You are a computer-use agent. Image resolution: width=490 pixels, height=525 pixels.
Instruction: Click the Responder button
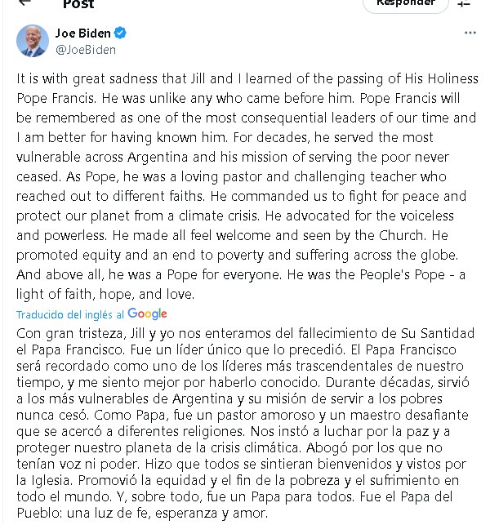(x=406, y=4)
